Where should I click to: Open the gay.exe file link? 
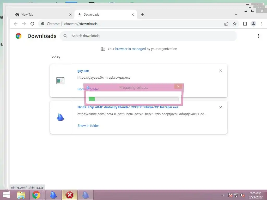click(83, 71)
